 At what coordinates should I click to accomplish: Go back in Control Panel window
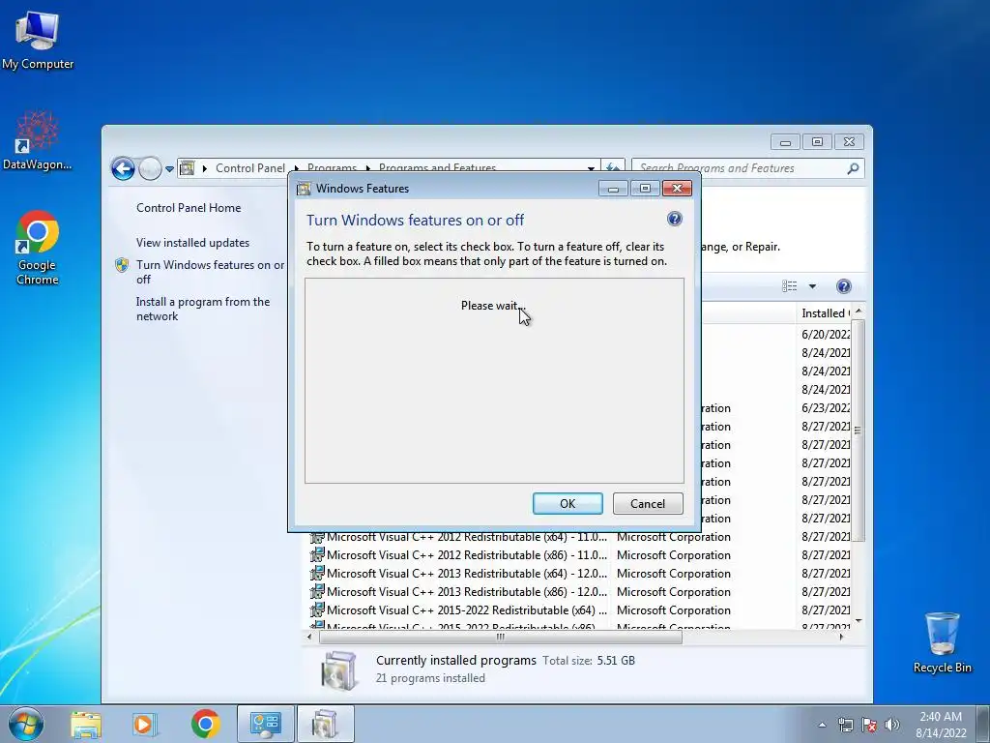click(123, 168)
